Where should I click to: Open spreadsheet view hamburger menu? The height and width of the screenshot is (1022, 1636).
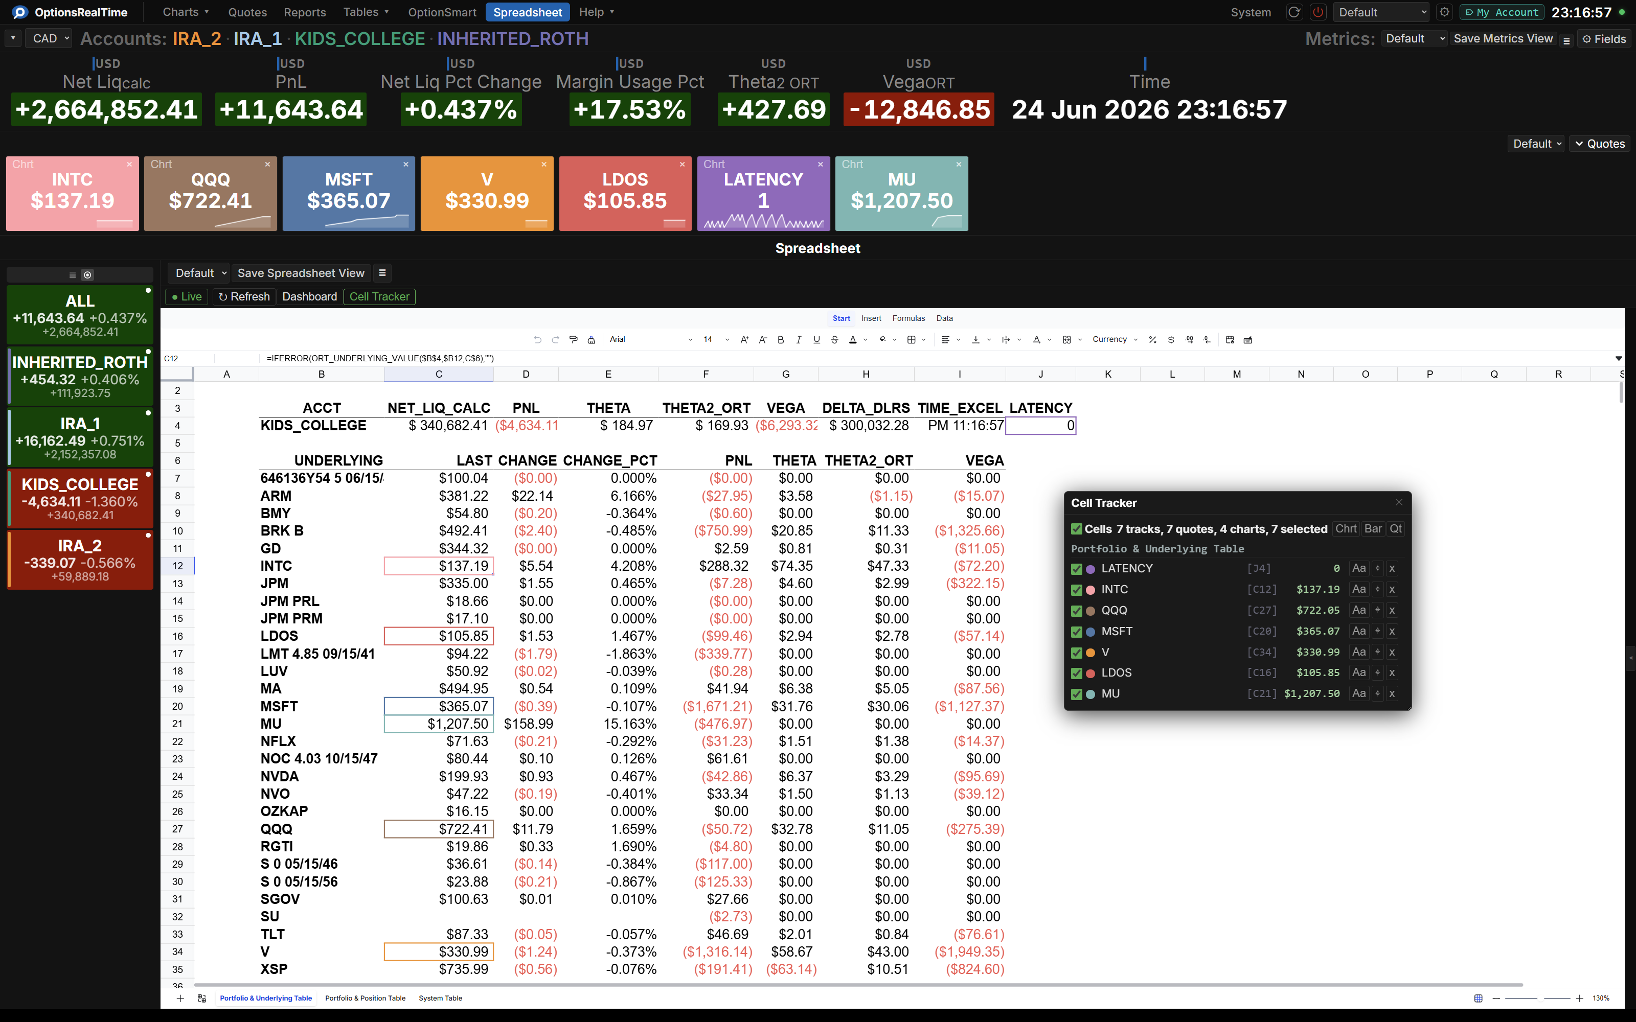pyautogui.click(x=382, y=273)
